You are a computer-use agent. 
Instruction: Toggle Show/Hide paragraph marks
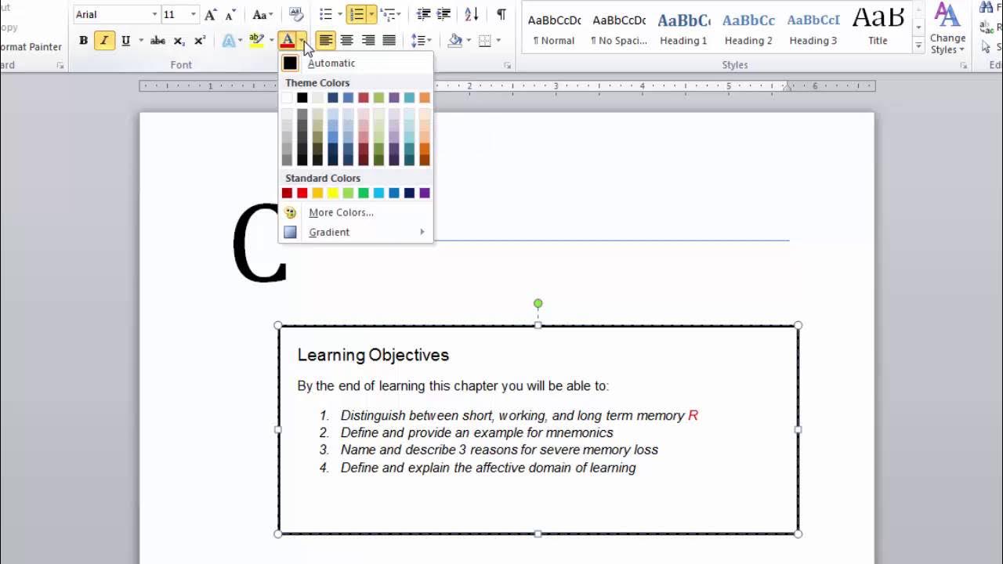click(501, 15)
